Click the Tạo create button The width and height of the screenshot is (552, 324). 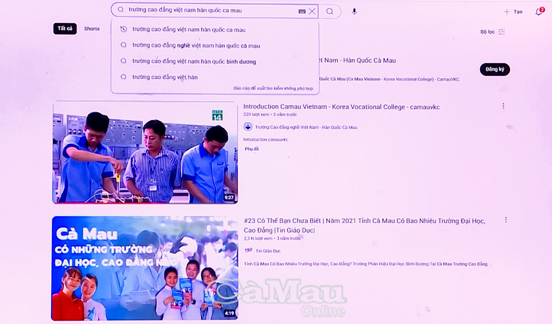[x=513, y=12]
